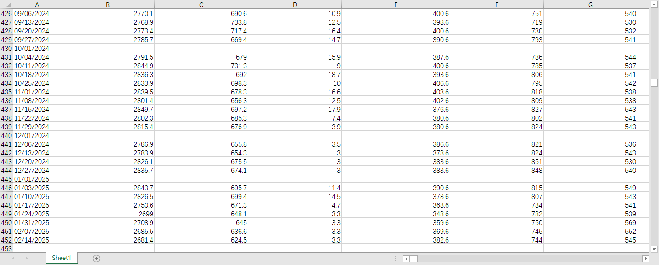
Task: Select column F header
Action: (x=497, y=5)
